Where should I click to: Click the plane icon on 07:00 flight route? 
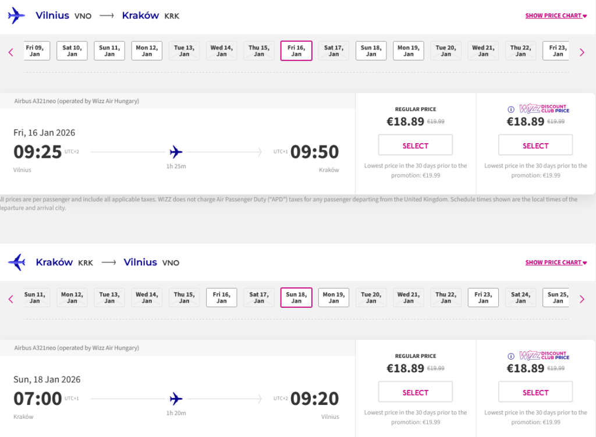click(x=176, y=399)
